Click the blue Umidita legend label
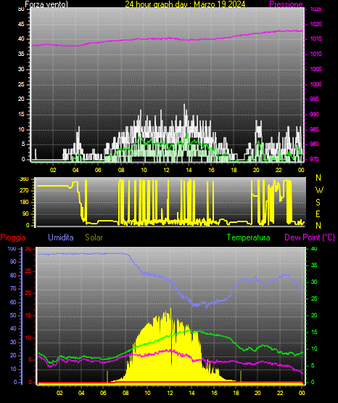Screen dimensions: 338x403 click(61, 237)
